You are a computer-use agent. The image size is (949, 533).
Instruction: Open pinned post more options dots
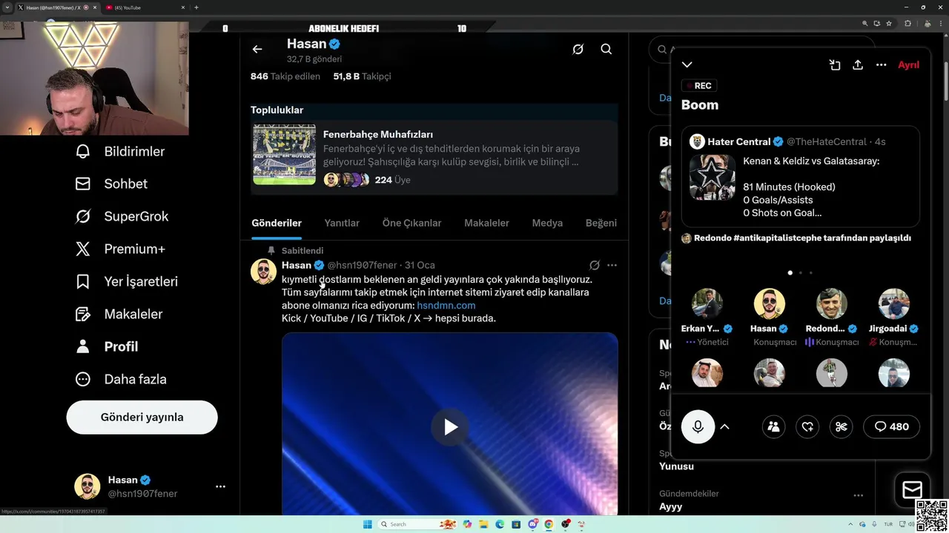pyautogui.click(x=612, y=265)
